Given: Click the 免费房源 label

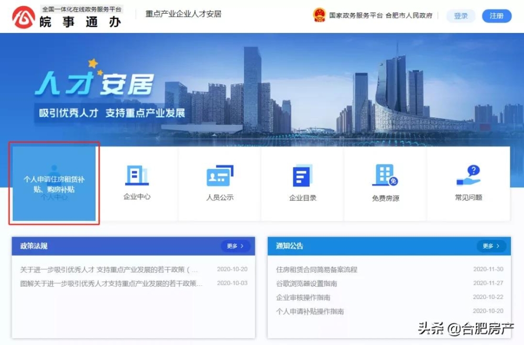Looking at the screenshot, I should click(x=385, y=198).
